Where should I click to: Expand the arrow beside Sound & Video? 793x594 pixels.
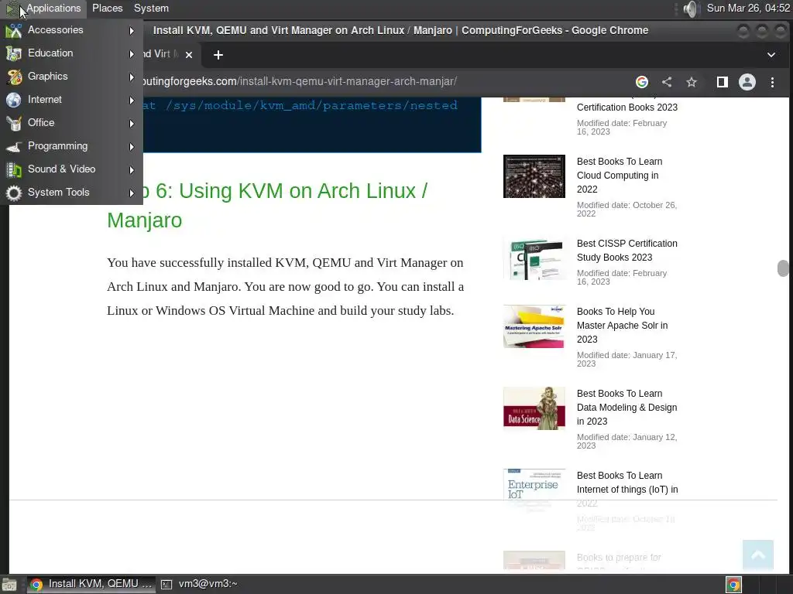[x=132, y=170]
